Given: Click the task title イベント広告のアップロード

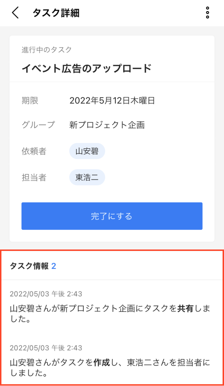Looking at the screenshot, I should [87, 68].
